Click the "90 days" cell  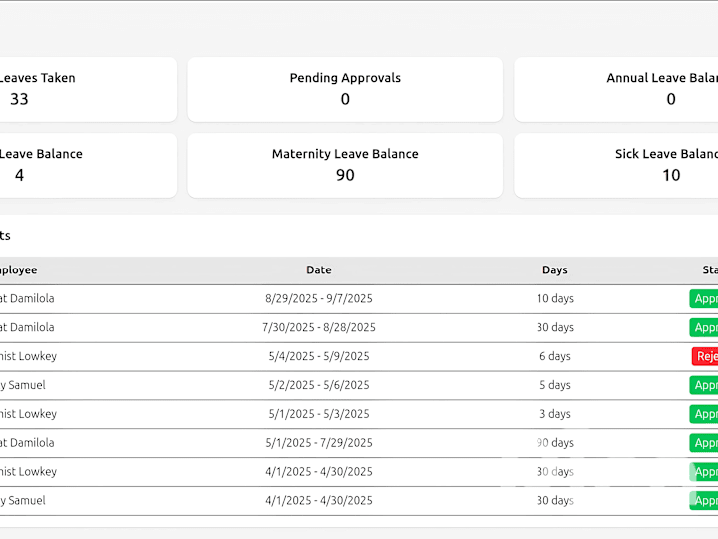pos(555,443)
